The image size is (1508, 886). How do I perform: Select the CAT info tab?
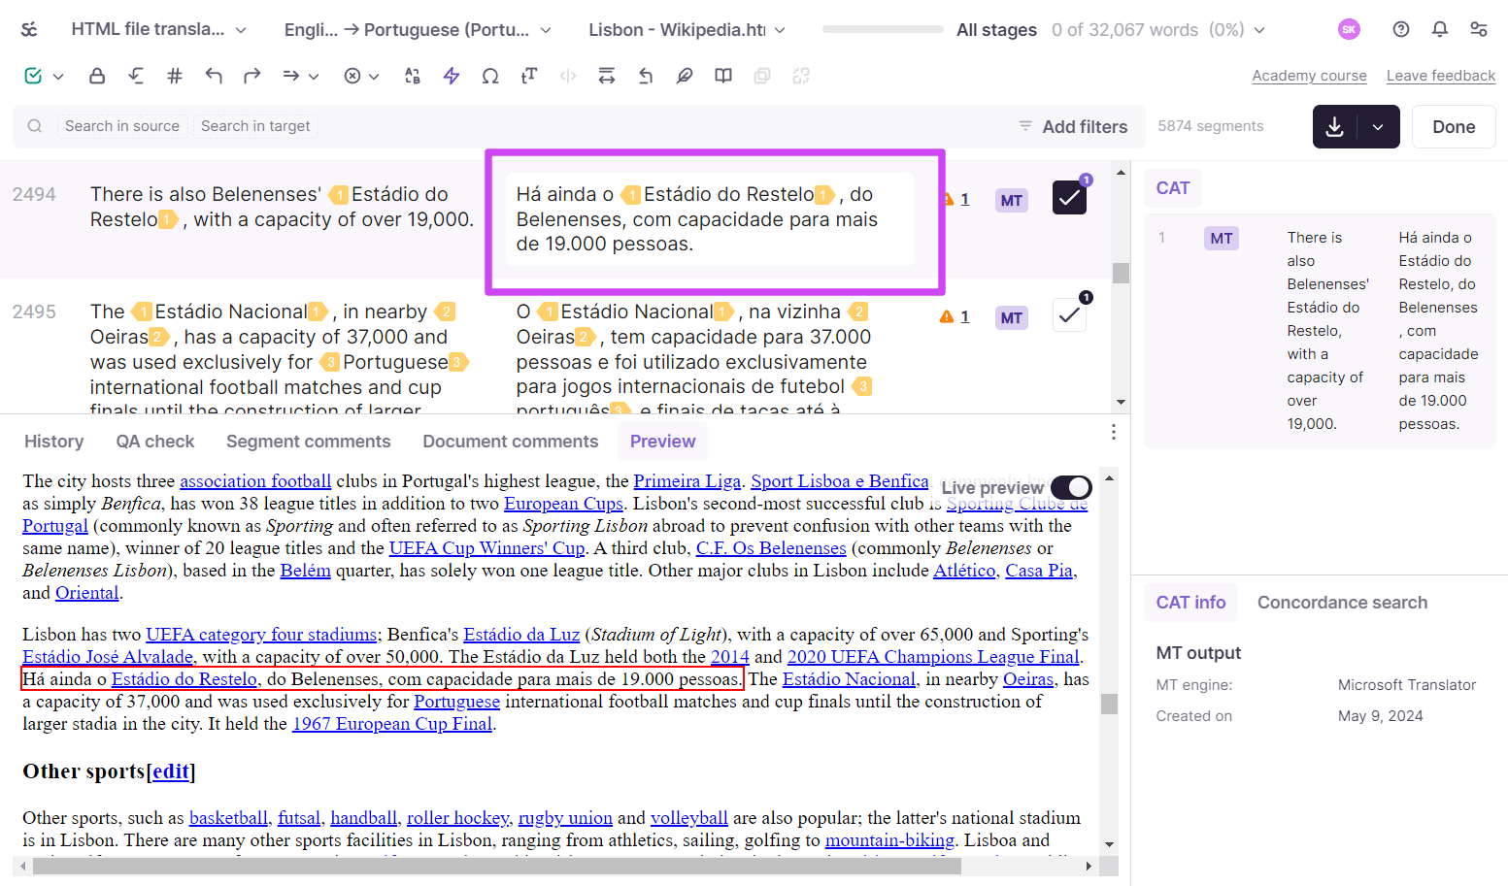(x=1190, y=603)
